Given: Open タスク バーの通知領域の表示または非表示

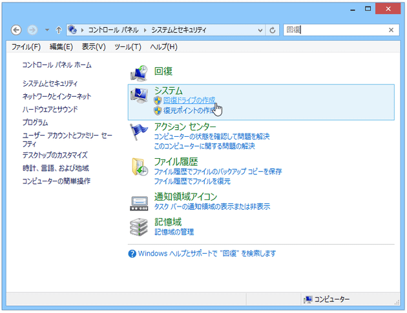Looking at the screenshot, I should coord(212,207).
